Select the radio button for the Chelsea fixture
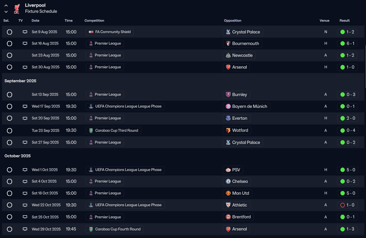 [10, 181]
